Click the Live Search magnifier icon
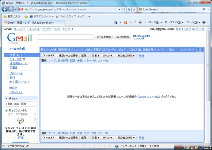 pos(204,9)
